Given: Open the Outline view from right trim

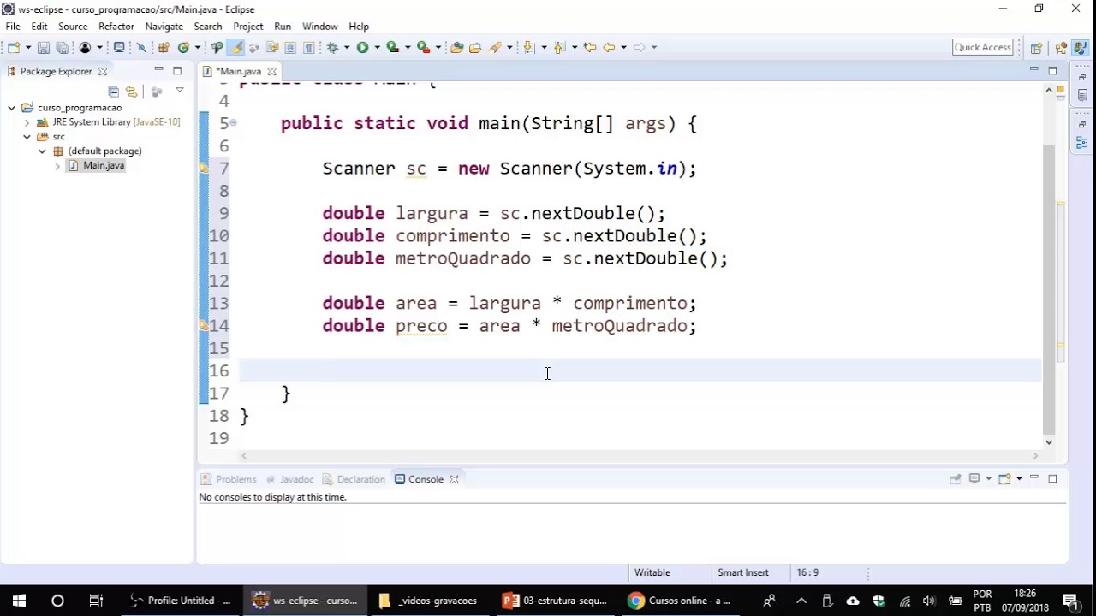Looking at the screenshot, I should tap(1082, 142).
